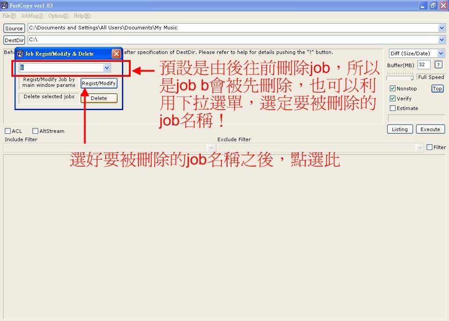Open the Exclude Filter dropdown

(x=420, y=148)
